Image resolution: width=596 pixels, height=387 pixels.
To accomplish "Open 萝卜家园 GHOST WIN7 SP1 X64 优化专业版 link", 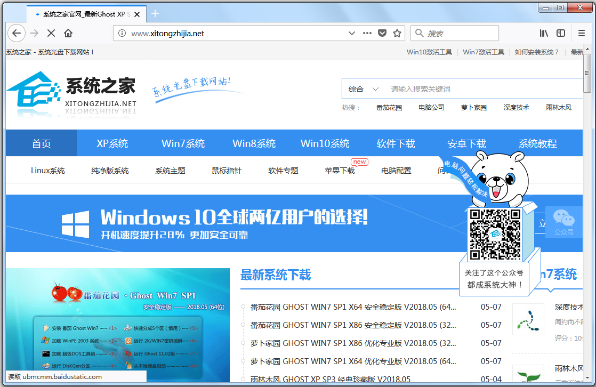I will pyautogui.click(x=353, y=361).
